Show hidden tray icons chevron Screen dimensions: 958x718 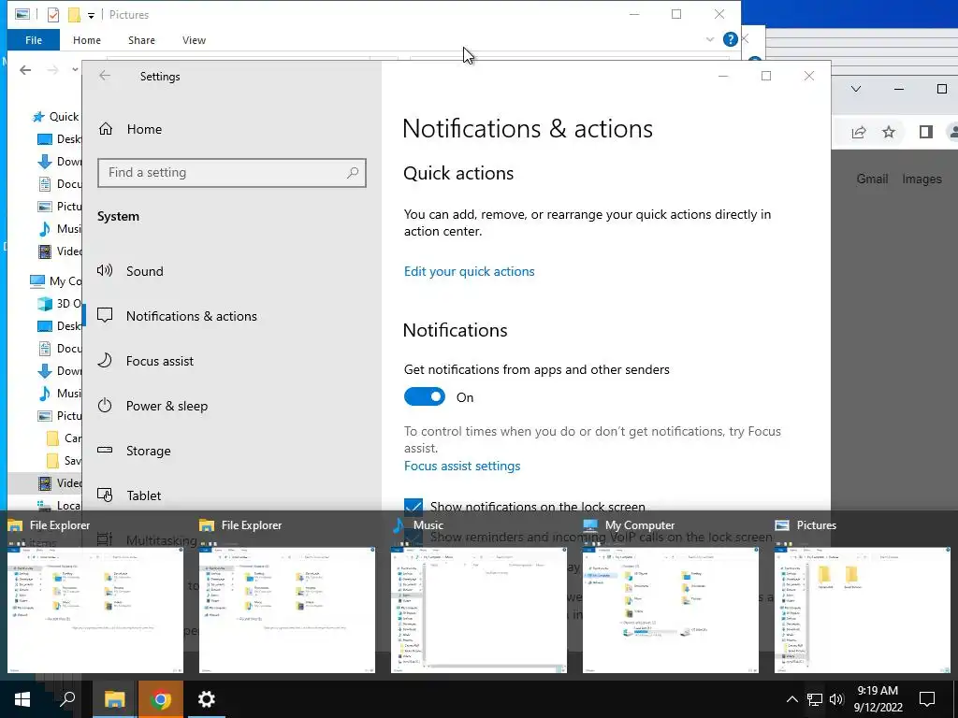tap(791, 699)
